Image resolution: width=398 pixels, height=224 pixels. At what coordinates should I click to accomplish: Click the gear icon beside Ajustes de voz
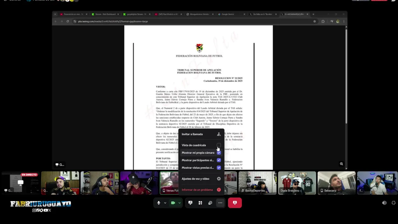pos(219,179)
